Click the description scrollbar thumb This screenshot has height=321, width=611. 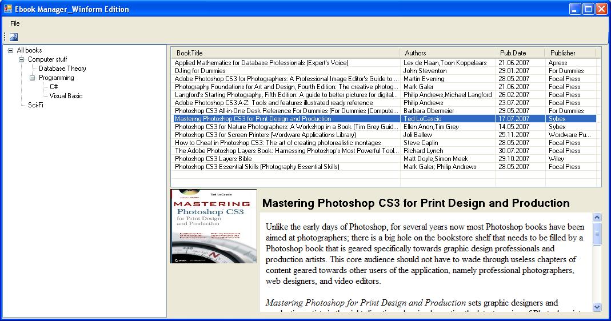(x=597, y=234)
